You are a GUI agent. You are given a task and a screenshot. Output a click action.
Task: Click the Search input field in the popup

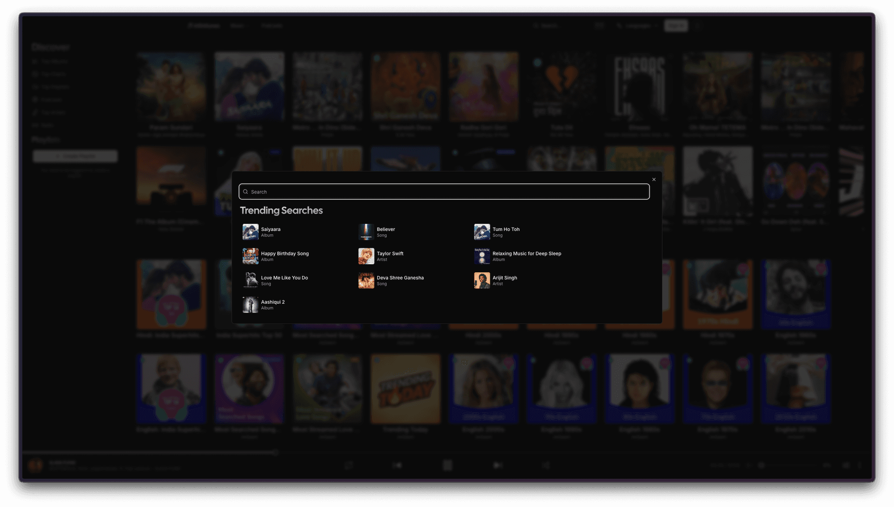point(444,192)
